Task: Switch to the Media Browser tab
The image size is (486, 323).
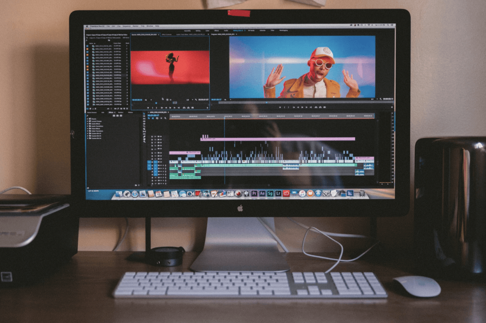Action: [92, 113]
